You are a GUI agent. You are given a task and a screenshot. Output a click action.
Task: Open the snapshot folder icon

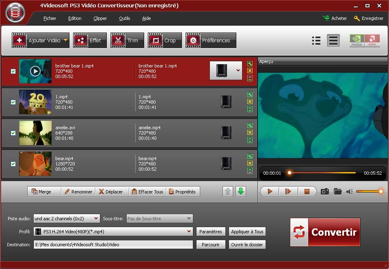337,191
